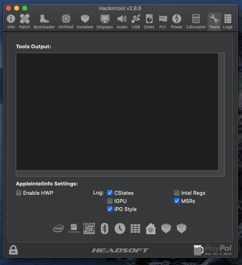Click the Atheros tool icon
Image resolution: width=242 pixels, height=265 pixels.
(74, 228)
